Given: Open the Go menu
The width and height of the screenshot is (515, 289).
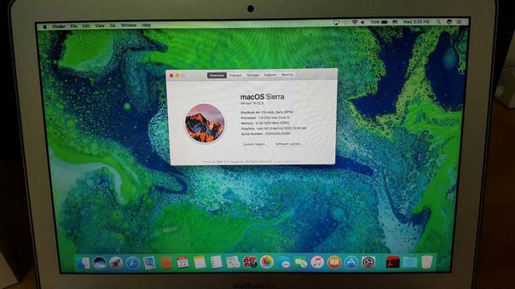Looking at the screenshot, I should [x=113, y=25].
